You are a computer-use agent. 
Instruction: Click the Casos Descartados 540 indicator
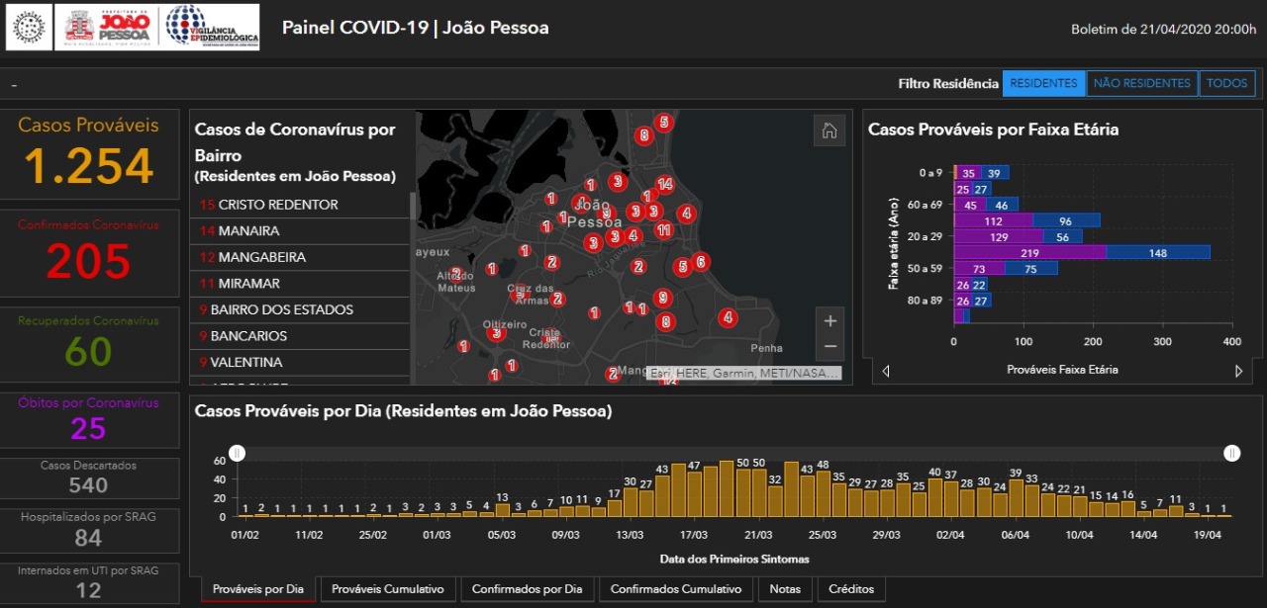pyautogui.click(x=89, y=478)
